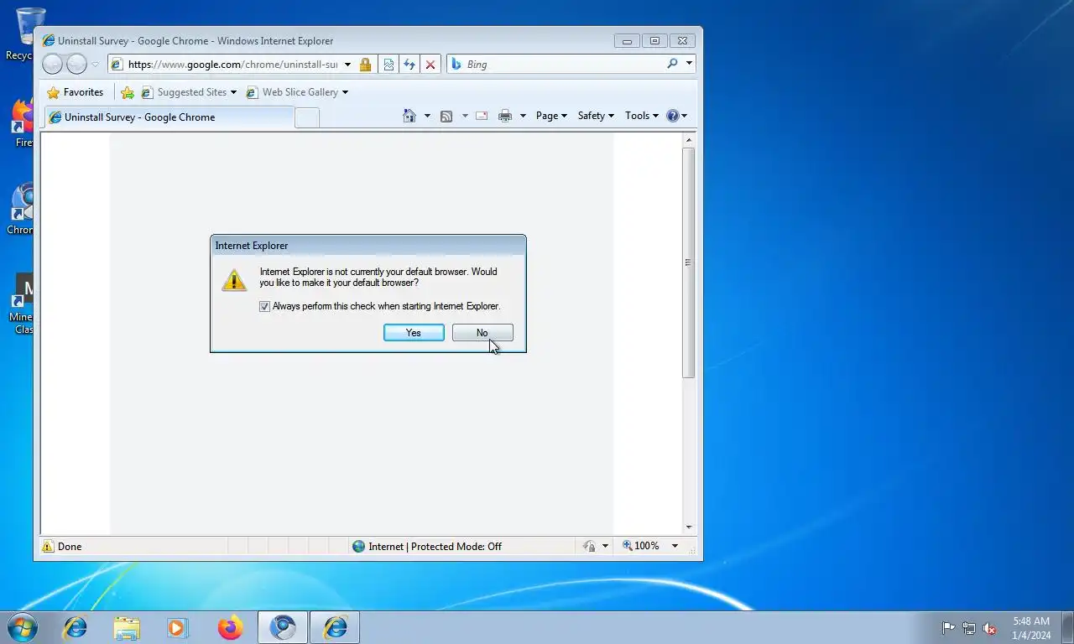Viewport: 1074px width, 644px height.
Task: Click the Refresh page icon
Action: 409,65
